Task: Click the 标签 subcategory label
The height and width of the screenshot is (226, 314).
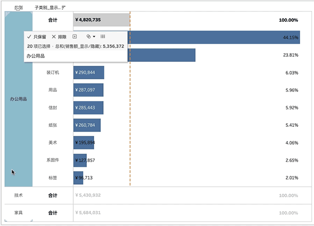Action: pos(52,178)
